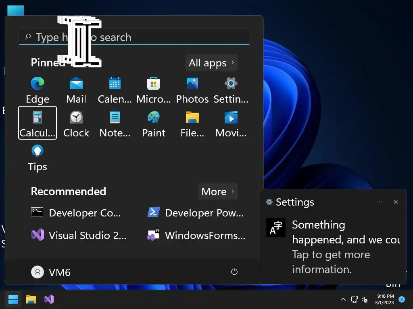Open recommended Developer PowerShell
This screenshot has width=413, height=309.
(x=196, y=212)
